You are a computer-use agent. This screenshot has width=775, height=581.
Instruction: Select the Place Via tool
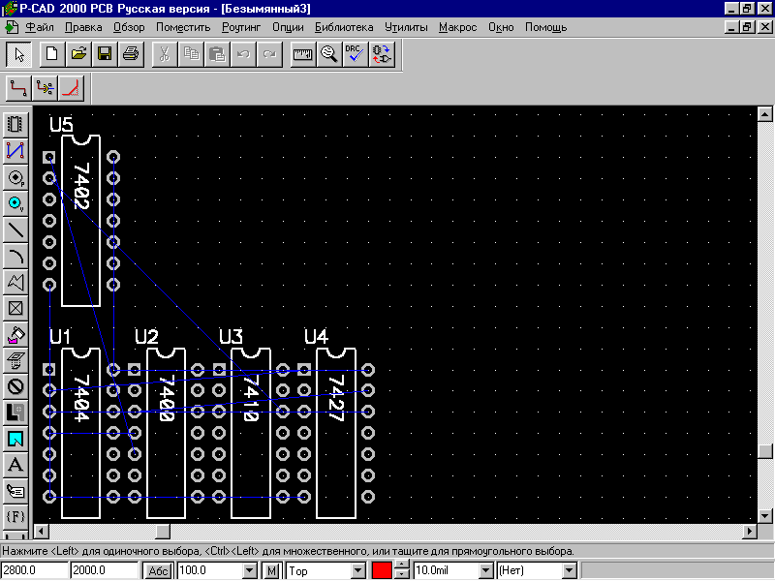click(15, 202)
